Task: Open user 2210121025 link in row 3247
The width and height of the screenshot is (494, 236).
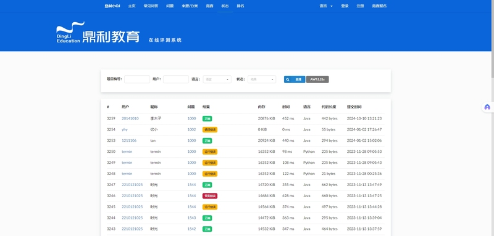Action: coord(132,184)
